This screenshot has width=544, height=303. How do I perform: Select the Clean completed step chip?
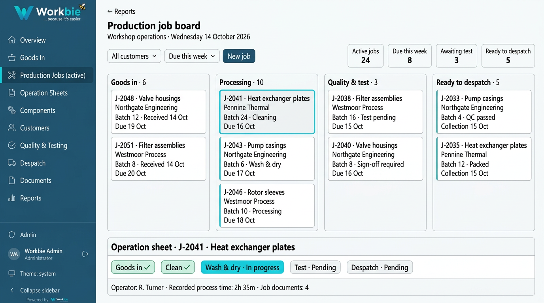click(x=178, y=267)
